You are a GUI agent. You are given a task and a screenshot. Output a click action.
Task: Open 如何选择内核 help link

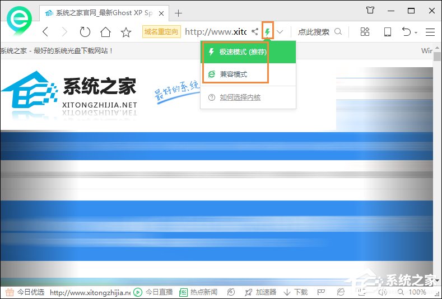(x=240, y=97)
